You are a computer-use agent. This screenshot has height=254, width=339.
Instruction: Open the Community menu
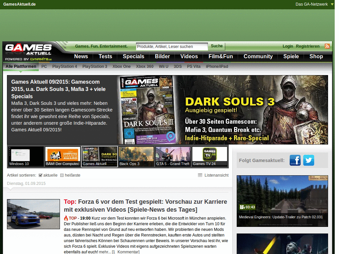[258, 56]
